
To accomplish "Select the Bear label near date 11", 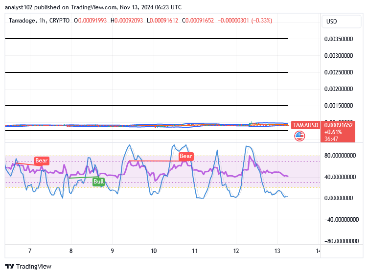I will [x=186, y=156].
